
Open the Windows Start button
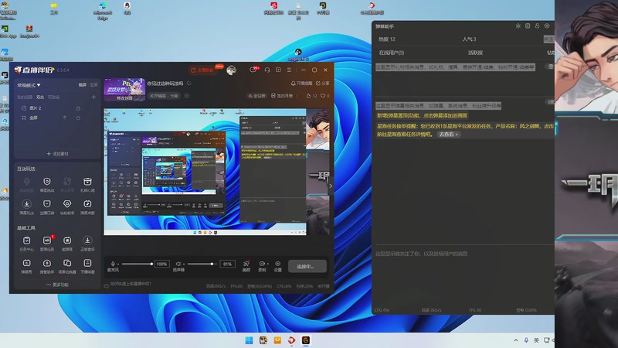click(x=249, y=340)
